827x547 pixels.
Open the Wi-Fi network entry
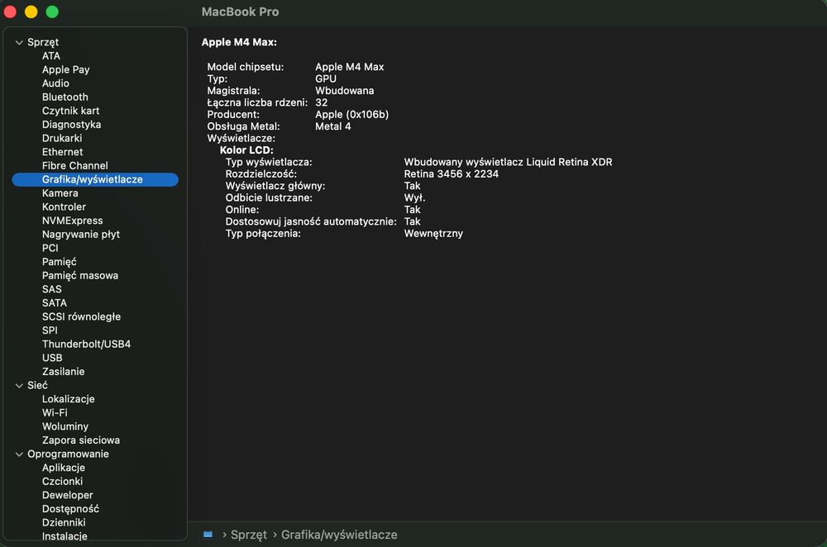click(55, 412)
